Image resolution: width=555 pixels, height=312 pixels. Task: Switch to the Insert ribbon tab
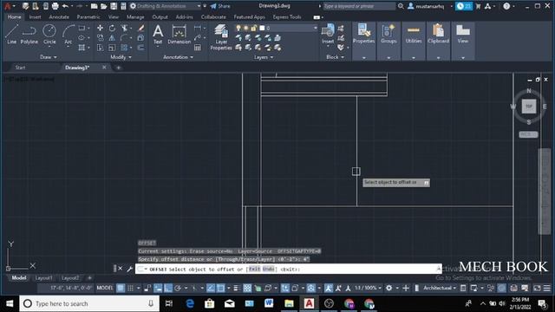tap(35, 17)
